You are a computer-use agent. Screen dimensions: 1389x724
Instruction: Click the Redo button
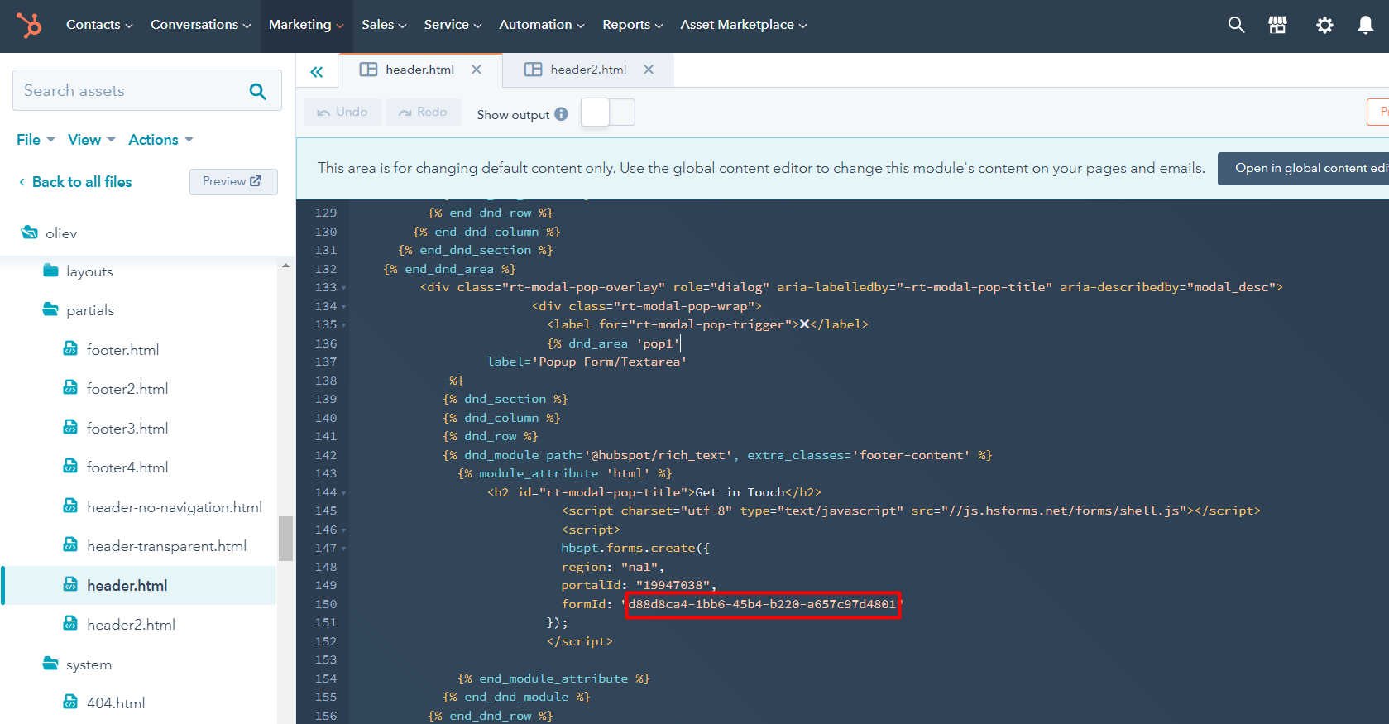coord(423,112)
